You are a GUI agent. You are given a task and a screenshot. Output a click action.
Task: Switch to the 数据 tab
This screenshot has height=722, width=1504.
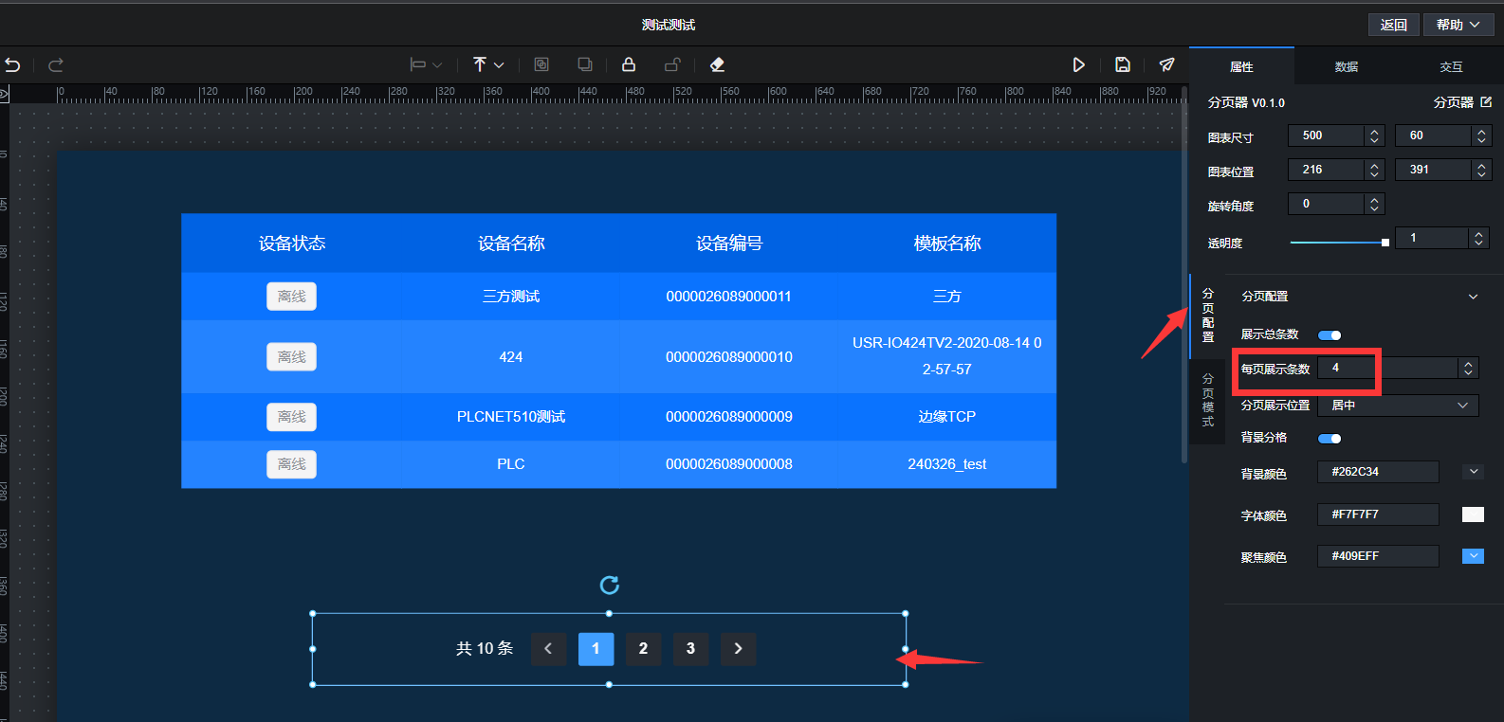tap(1346, 67)
